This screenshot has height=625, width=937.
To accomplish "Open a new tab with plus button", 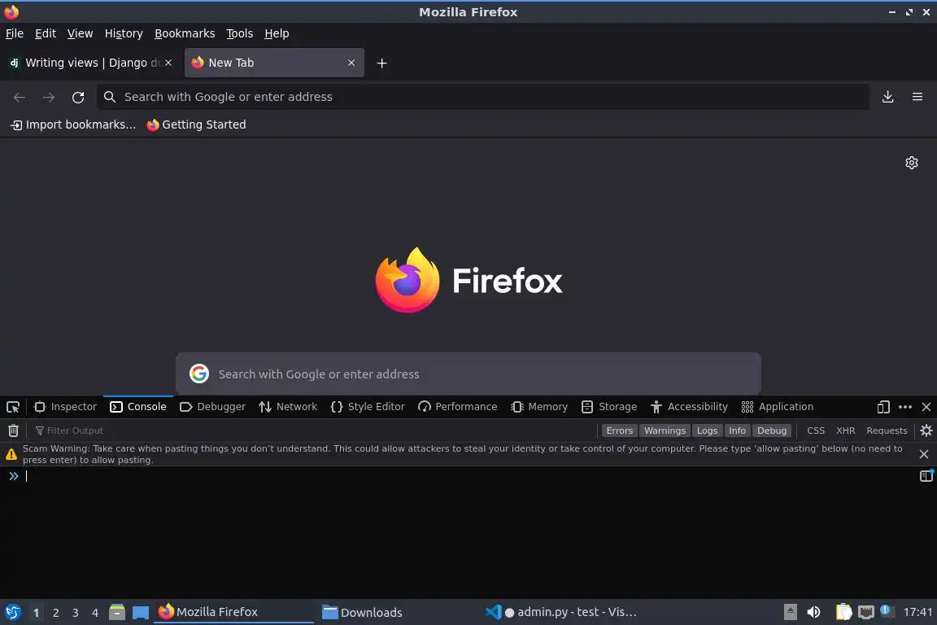I will 381,63.
